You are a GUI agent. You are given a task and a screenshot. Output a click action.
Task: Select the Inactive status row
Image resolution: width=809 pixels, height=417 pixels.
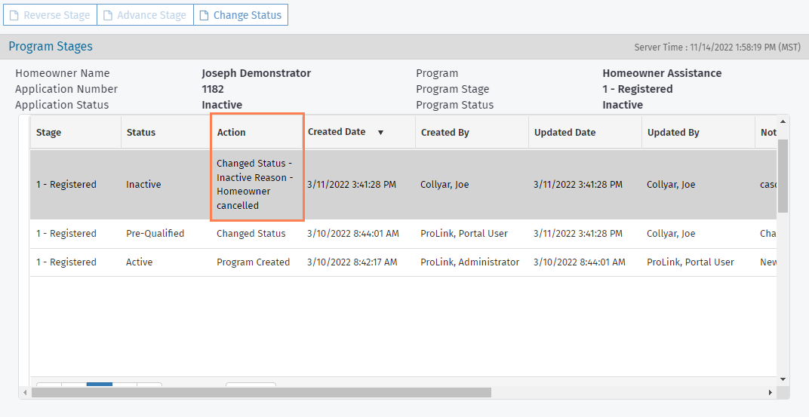[x=143, y=185]
